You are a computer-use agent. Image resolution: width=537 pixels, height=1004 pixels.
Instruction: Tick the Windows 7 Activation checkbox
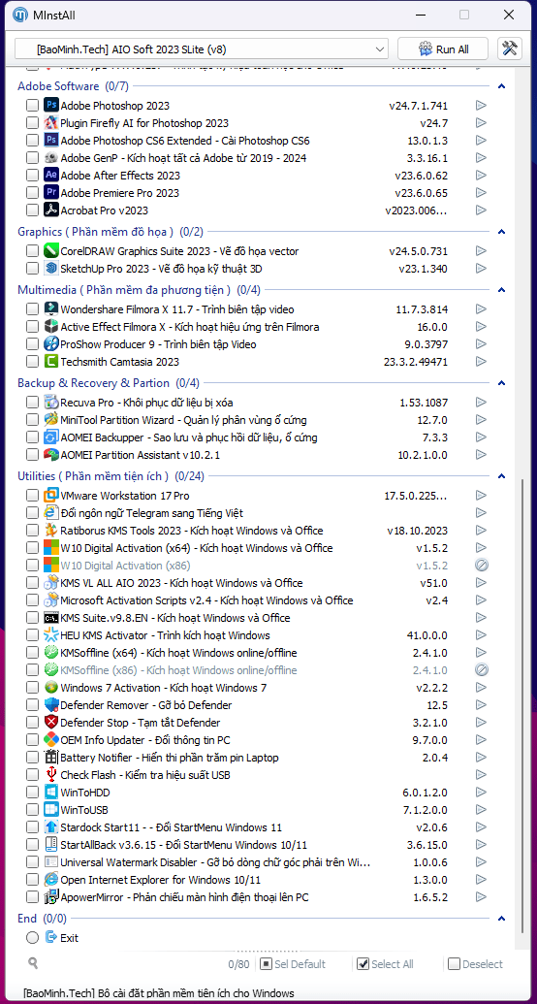coord(32,688)
